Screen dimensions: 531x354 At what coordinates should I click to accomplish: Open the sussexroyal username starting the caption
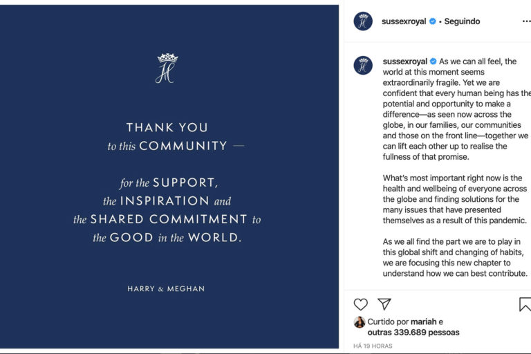pyautogui.click(x=404, y=62)
